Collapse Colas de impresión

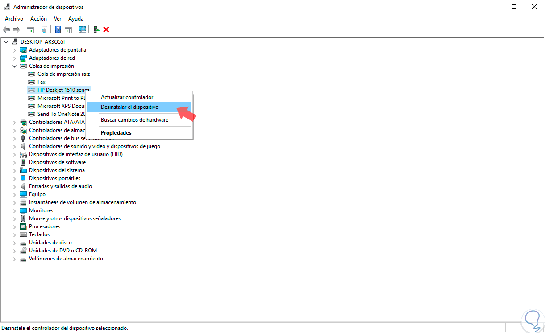pos(14,66)
